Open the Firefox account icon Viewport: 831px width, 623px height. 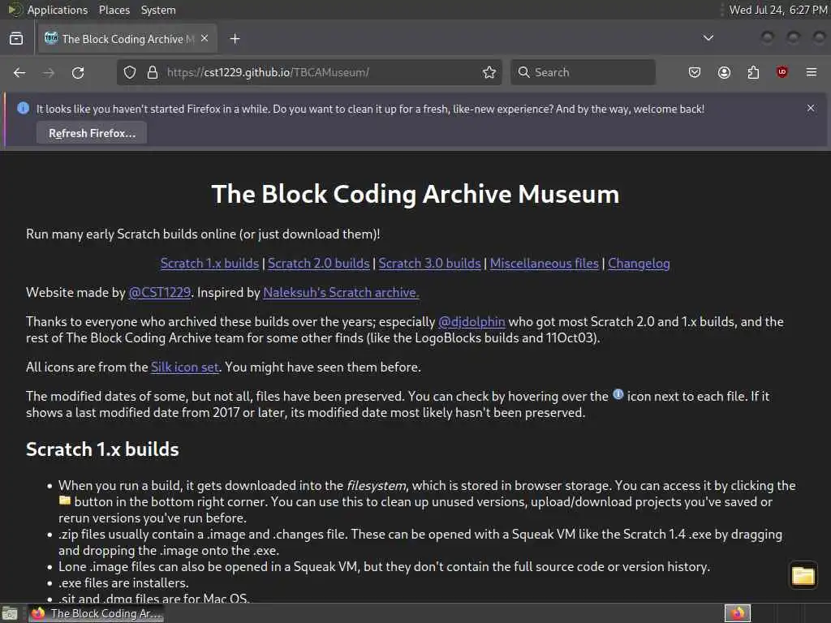724,72
